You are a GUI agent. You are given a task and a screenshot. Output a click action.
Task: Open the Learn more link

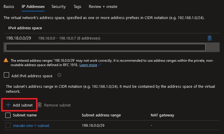(x=88, y=65)
